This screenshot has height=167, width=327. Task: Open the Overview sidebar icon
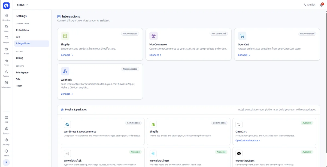pos(6,16)
